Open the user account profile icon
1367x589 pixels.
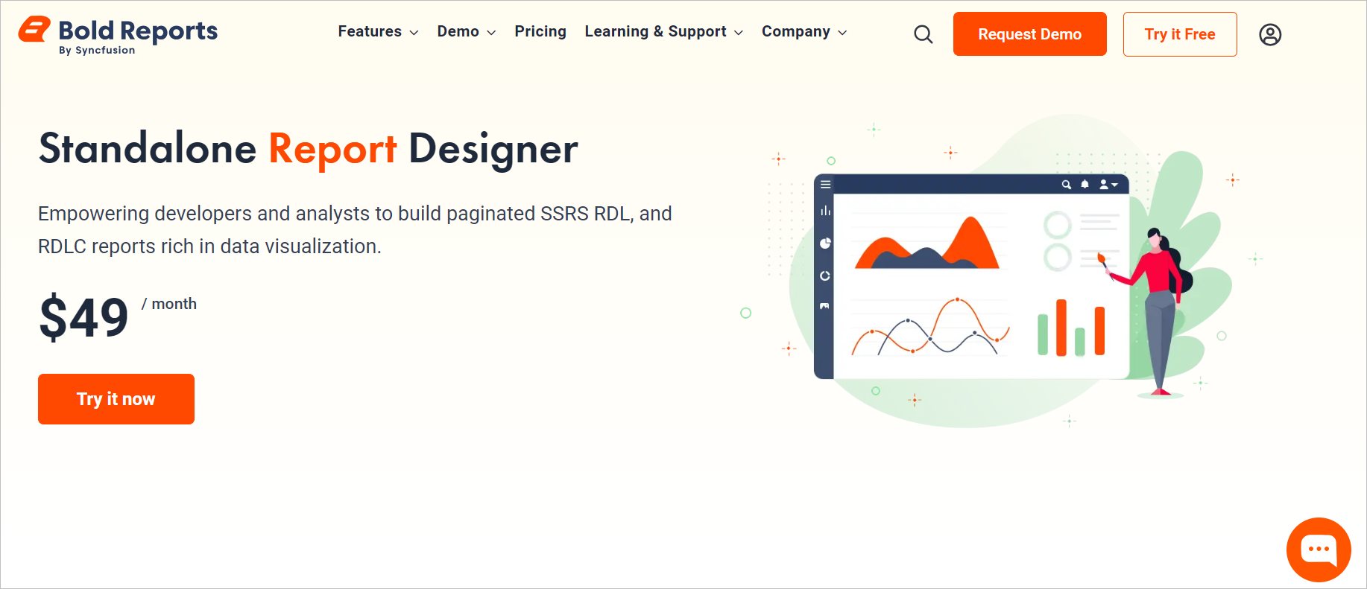coord(1270,34)
